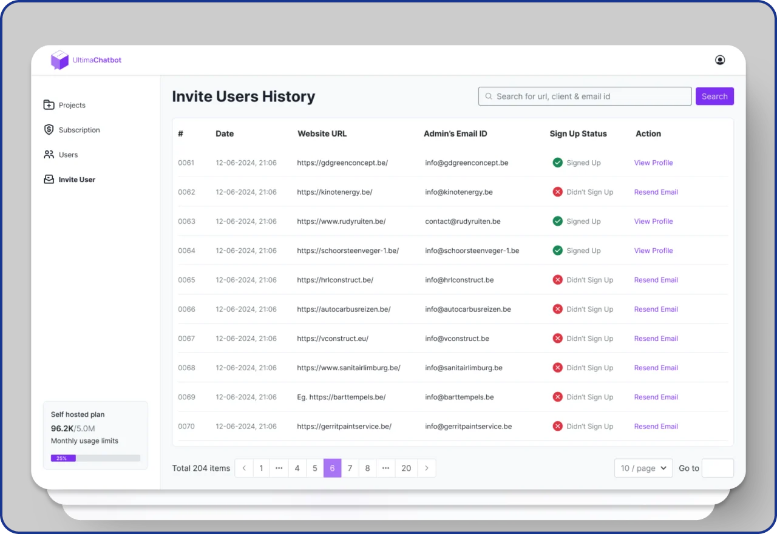
Task: Click the row number 0068
Action: click(186, 368)
